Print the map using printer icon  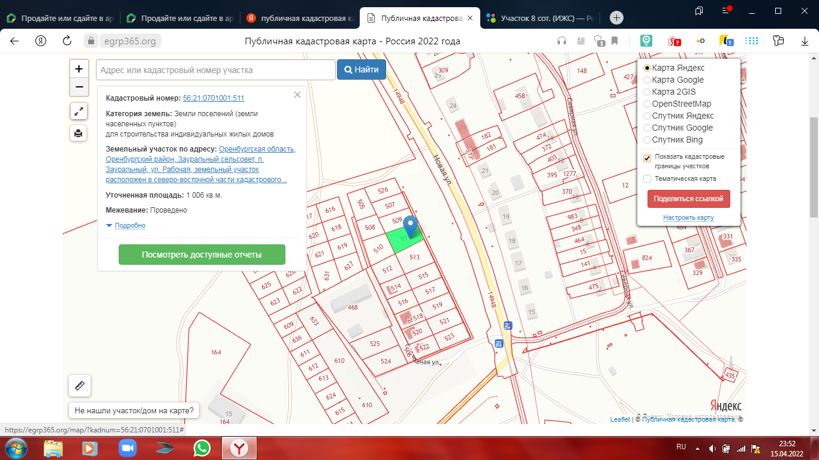[x=79, y=133]
